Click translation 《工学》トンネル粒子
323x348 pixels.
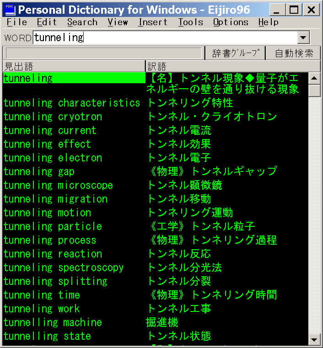click(x=203, y=226)
